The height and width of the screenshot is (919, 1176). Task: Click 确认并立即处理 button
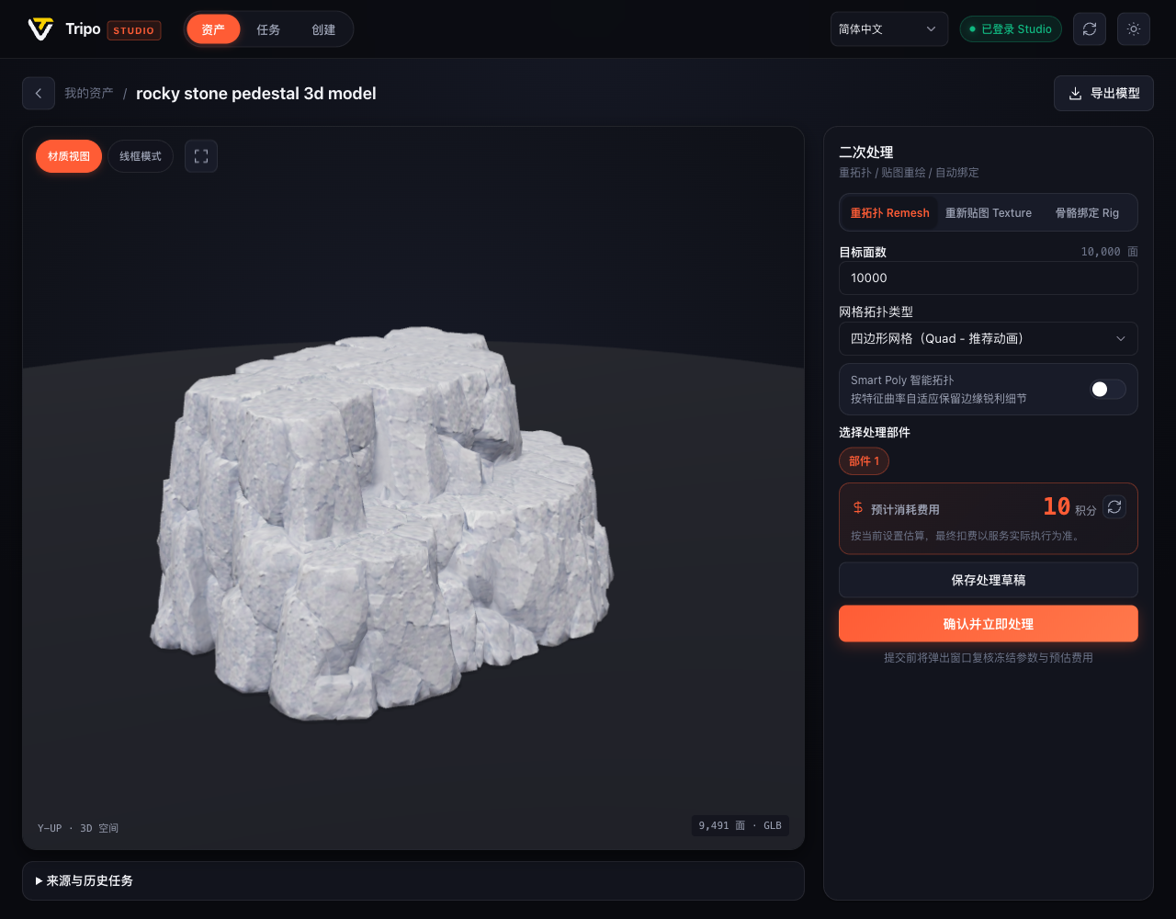point(989,624)
